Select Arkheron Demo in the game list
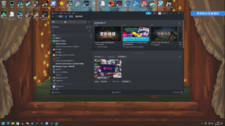This screenshot has width=225, height=126. 61,44
